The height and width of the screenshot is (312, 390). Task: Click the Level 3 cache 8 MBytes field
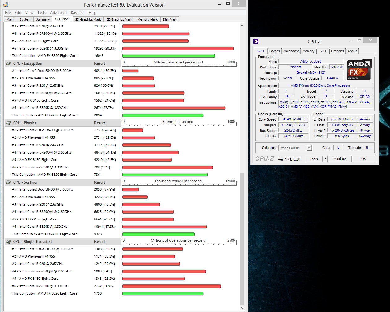(x=342, y=136)
